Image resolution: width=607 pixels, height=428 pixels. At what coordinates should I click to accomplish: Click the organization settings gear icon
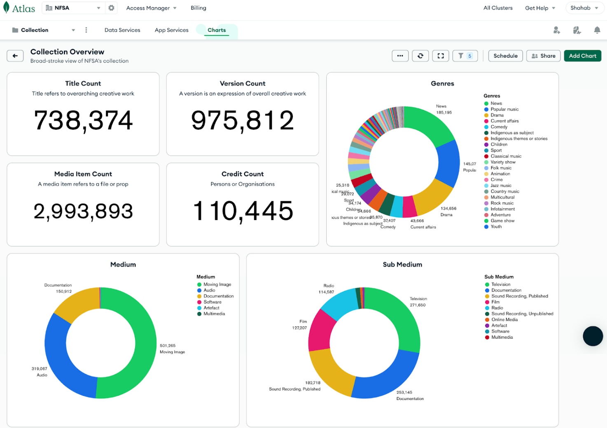111,8
